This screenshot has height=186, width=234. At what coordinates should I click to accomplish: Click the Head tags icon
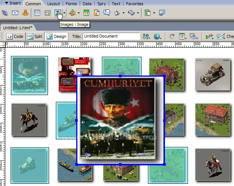tap(117, 13)
